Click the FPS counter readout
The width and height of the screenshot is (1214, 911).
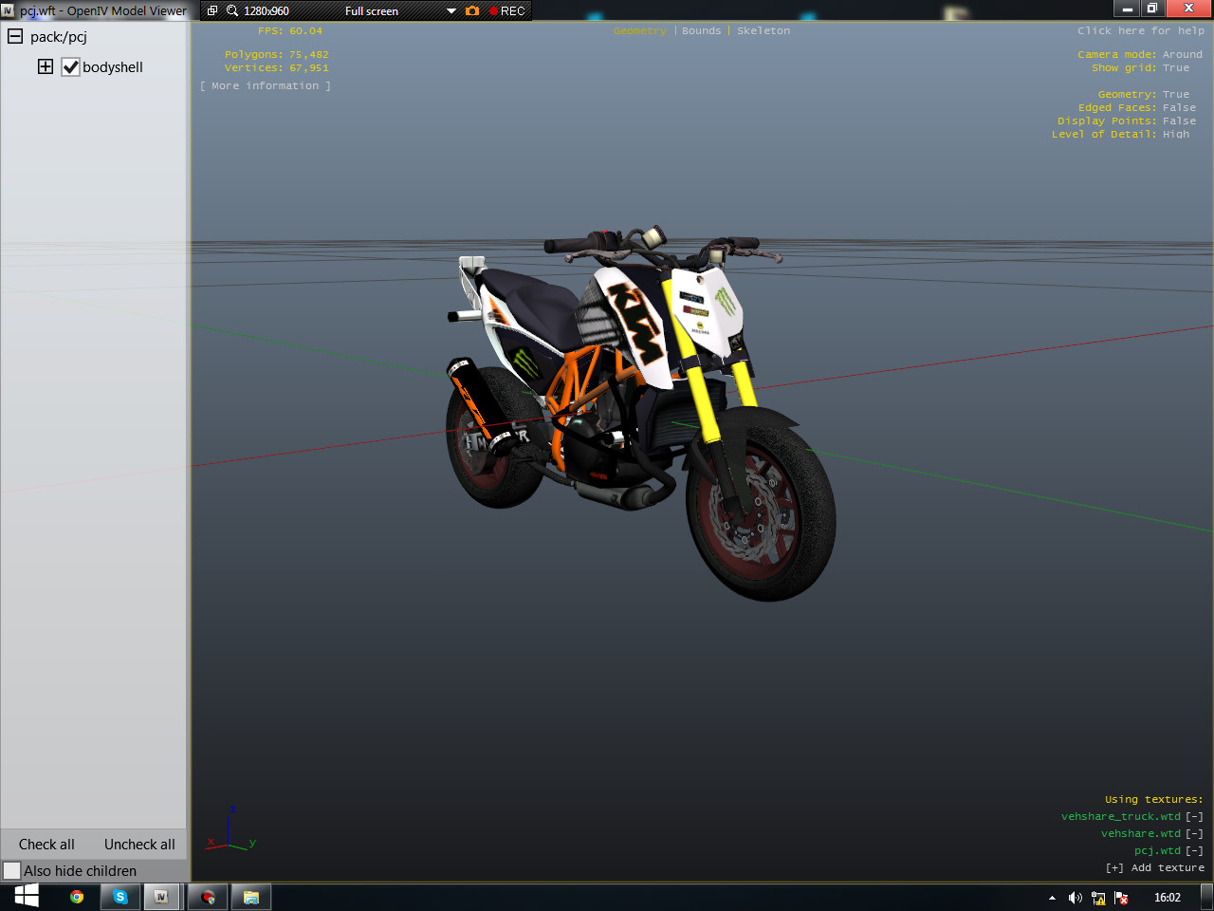click(290, 31)
